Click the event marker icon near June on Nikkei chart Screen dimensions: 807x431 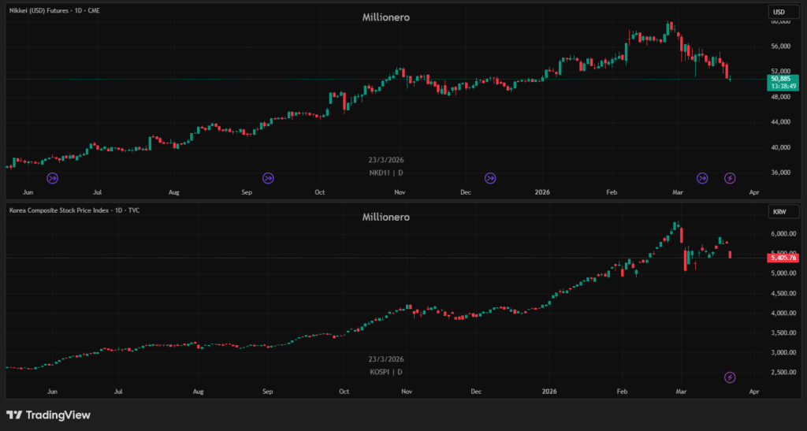53,178
